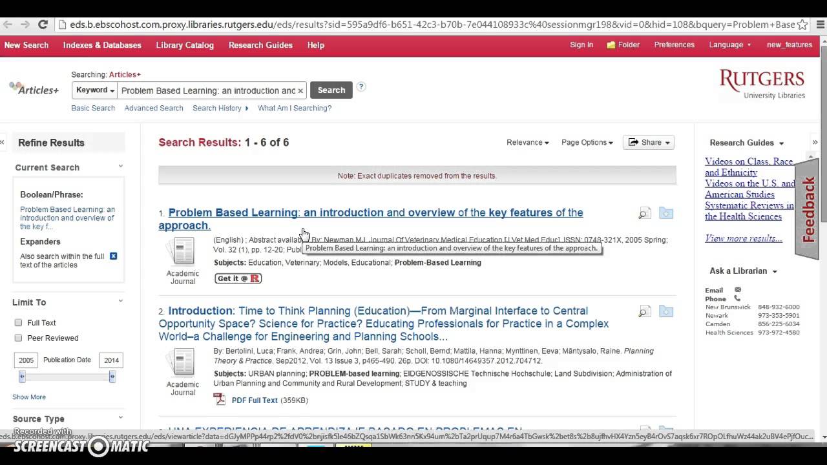This screenshot has width=827, height=465.
Task: Open New Search in top menu
Action: (26, 45)
